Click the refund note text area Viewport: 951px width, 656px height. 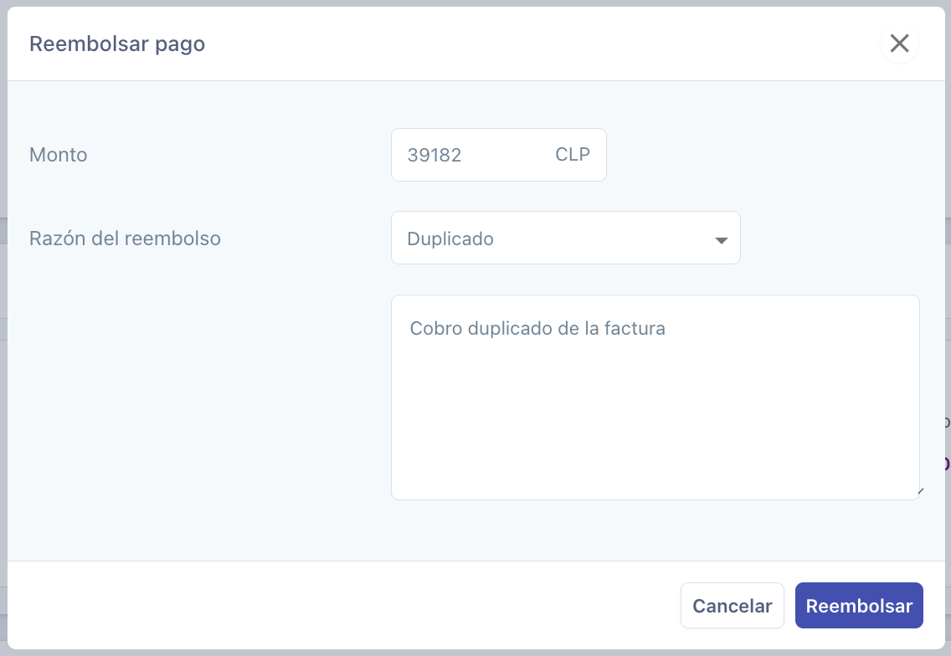pos(655,397)
